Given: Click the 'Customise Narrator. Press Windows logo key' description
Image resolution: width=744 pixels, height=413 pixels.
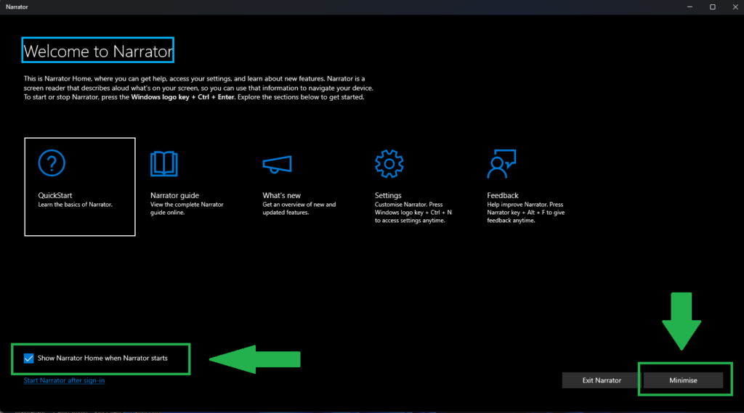Looking at the screenshot, I should 413,213.
